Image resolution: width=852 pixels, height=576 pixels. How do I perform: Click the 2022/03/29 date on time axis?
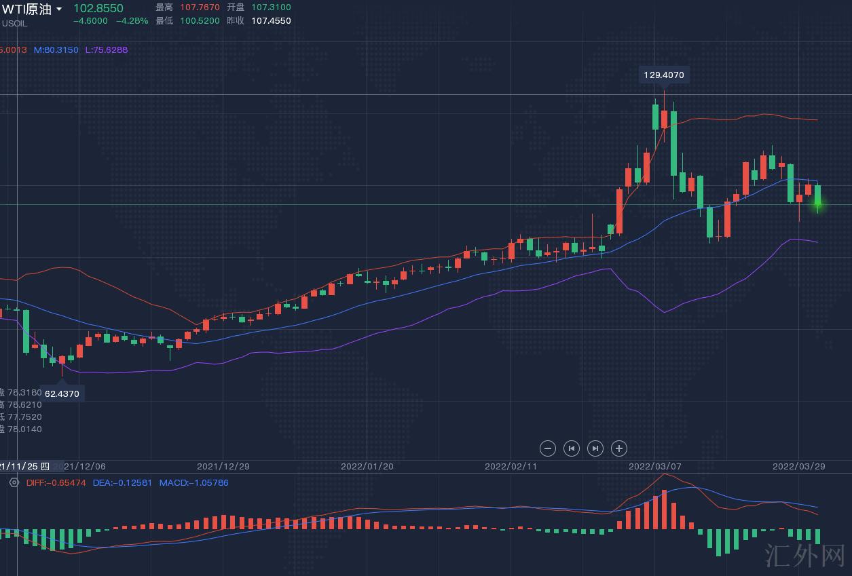[x=798, y=466]
